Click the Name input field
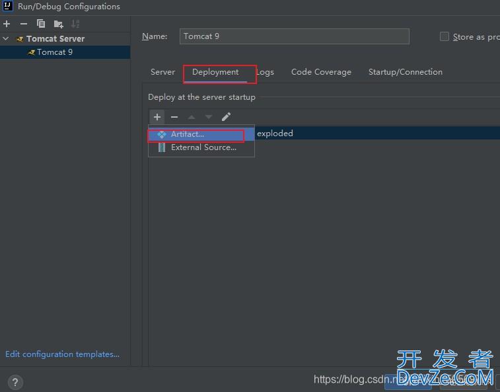 pyautogui.click(x=294, y=36)
